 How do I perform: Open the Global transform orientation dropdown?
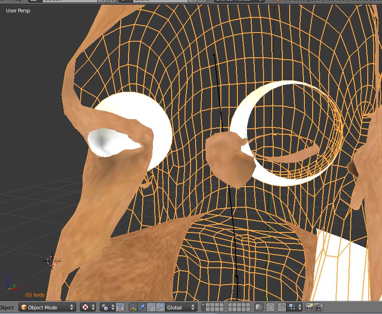click(x=180, y=308)
